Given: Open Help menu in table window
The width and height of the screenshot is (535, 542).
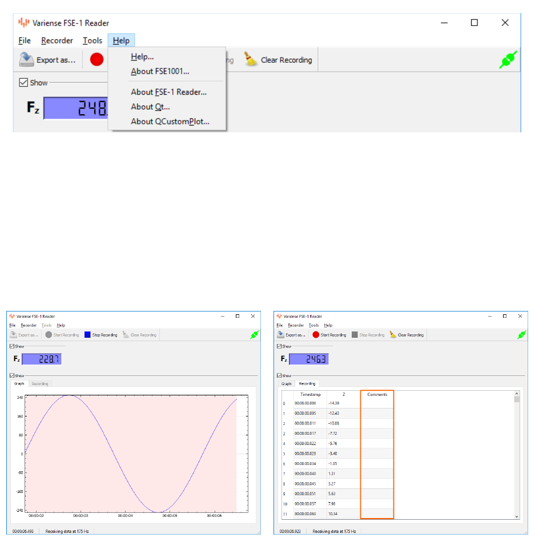Looking at the screenshot, I should (x=328, y=325).
